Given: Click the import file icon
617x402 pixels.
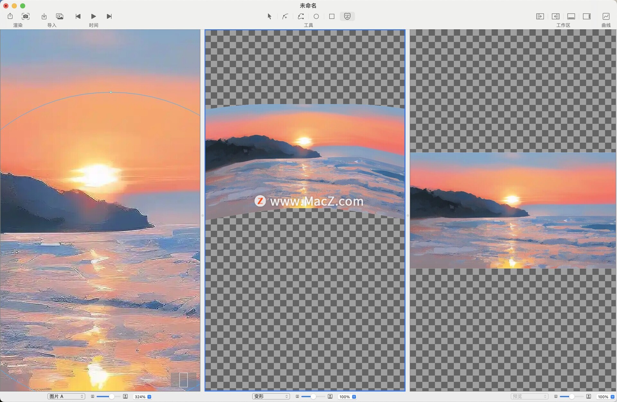Looking at the screenshot, I should click(44, 16).
